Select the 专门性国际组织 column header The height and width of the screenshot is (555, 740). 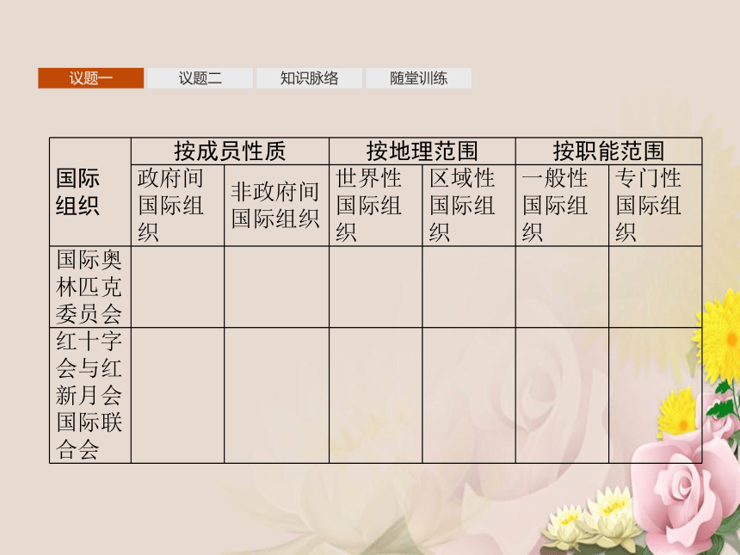point(655,206)
